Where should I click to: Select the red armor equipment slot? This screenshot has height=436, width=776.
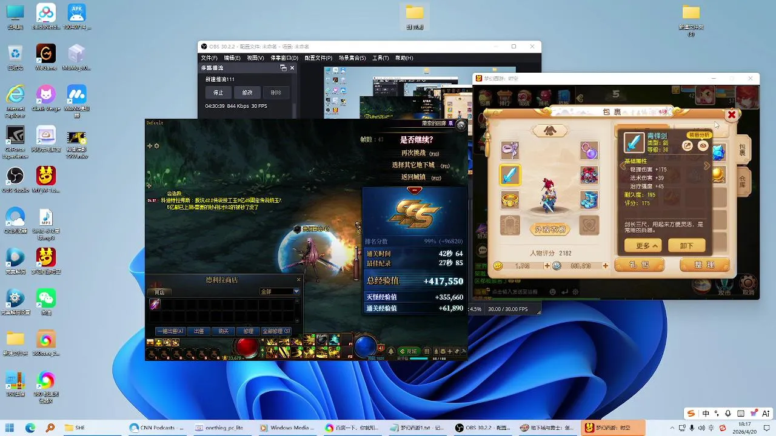589,175
